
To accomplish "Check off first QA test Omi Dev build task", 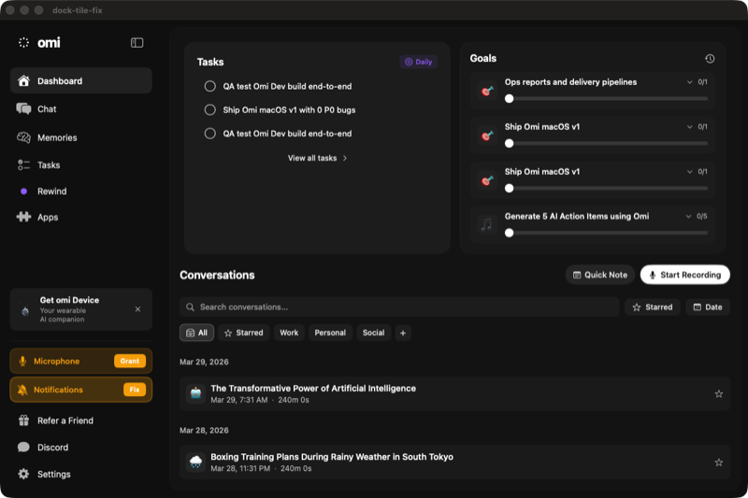I will [x=209, y=86].
